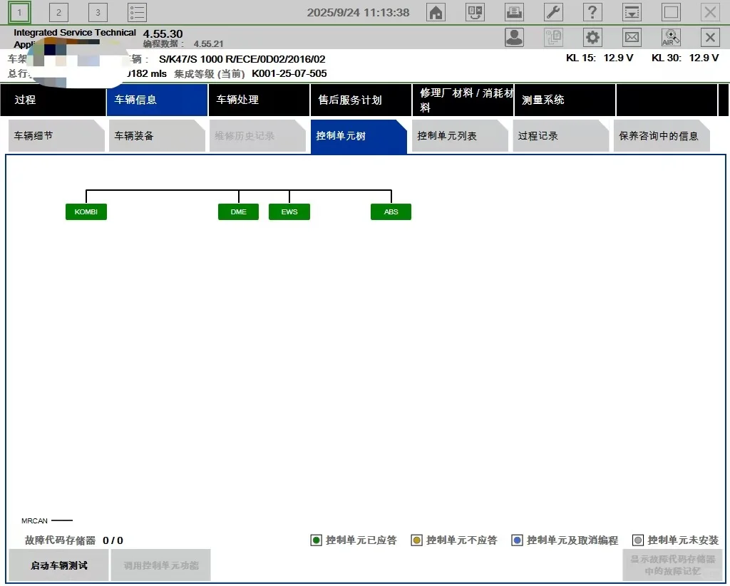Click the date and time display
Screen dimensions: 730x586
(x=358, y=13)
